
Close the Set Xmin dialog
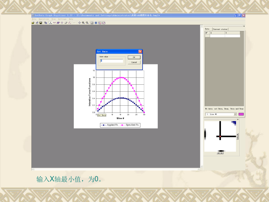(x=140, y=51)
